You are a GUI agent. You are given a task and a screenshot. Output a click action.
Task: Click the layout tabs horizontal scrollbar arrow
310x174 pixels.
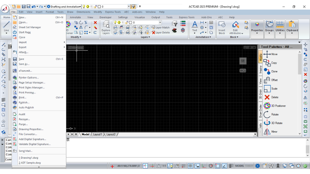pos(255,134)
